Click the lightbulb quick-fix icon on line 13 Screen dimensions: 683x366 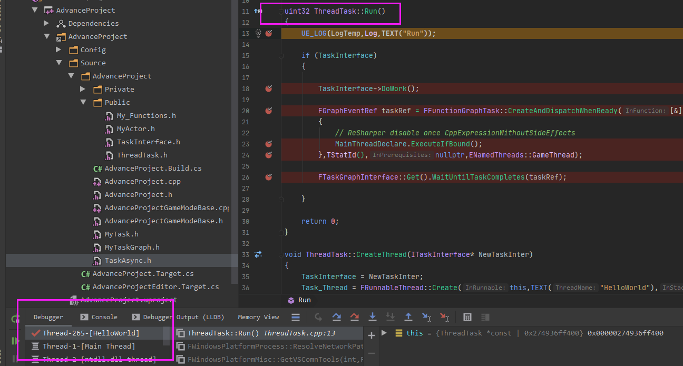(x=258, y=33)
